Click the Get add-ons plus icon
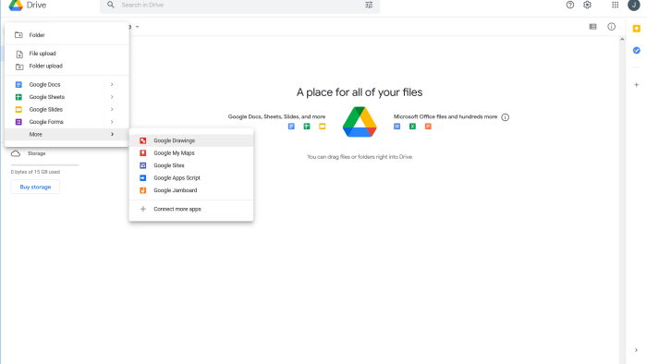This screenshot has width=647, height=364. [636, 85]
